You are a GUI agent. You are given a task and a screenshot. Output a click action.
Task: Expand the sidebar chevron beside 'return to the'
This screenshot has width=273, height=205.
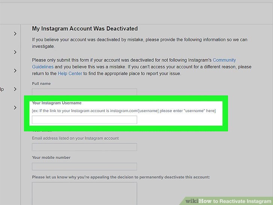pyautogui.click(x=15, y=71)
